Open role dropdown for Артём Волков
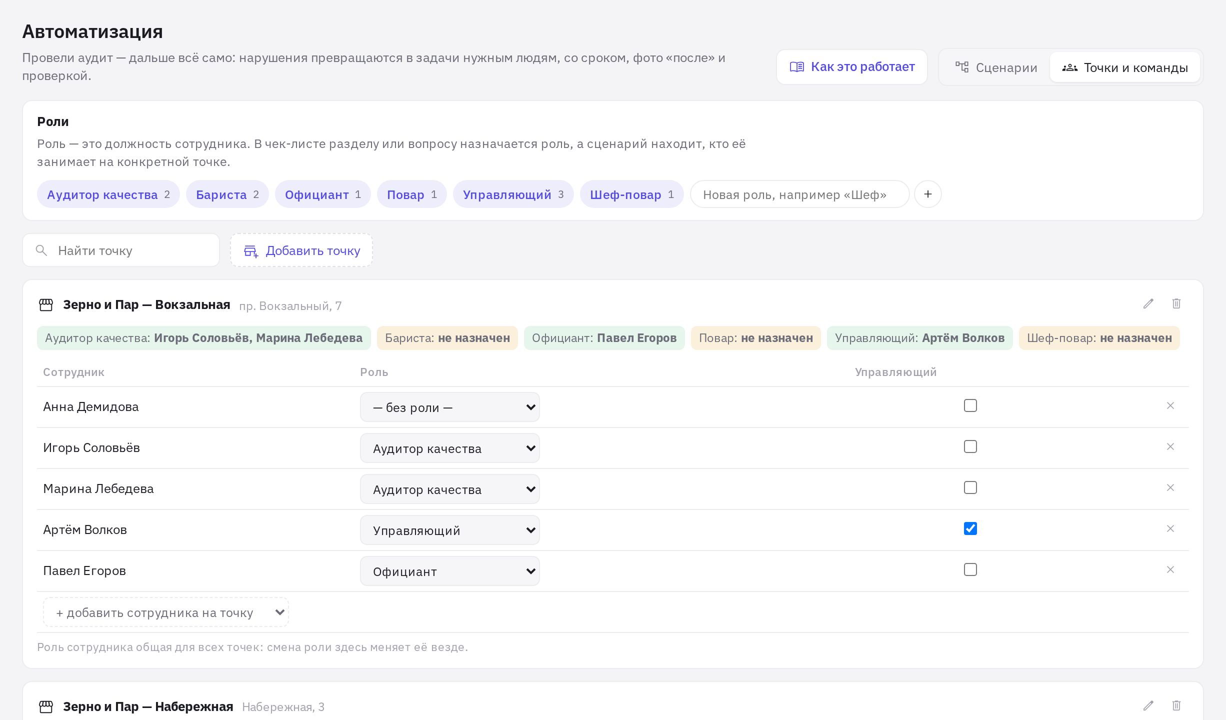The image size is (1226, 720). (449, 530)
